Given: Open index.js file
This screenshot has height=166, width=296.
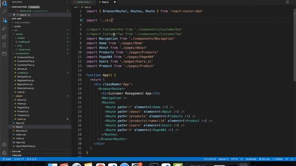Looking at the screenshot, I should (x=20, y=138).
